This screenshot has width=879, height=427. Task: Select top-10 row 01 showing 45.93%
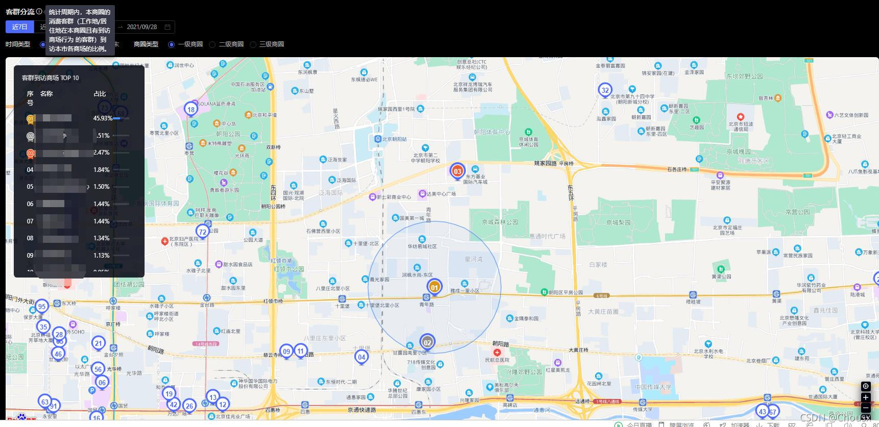pyautogui.click(x=78, y=118)
